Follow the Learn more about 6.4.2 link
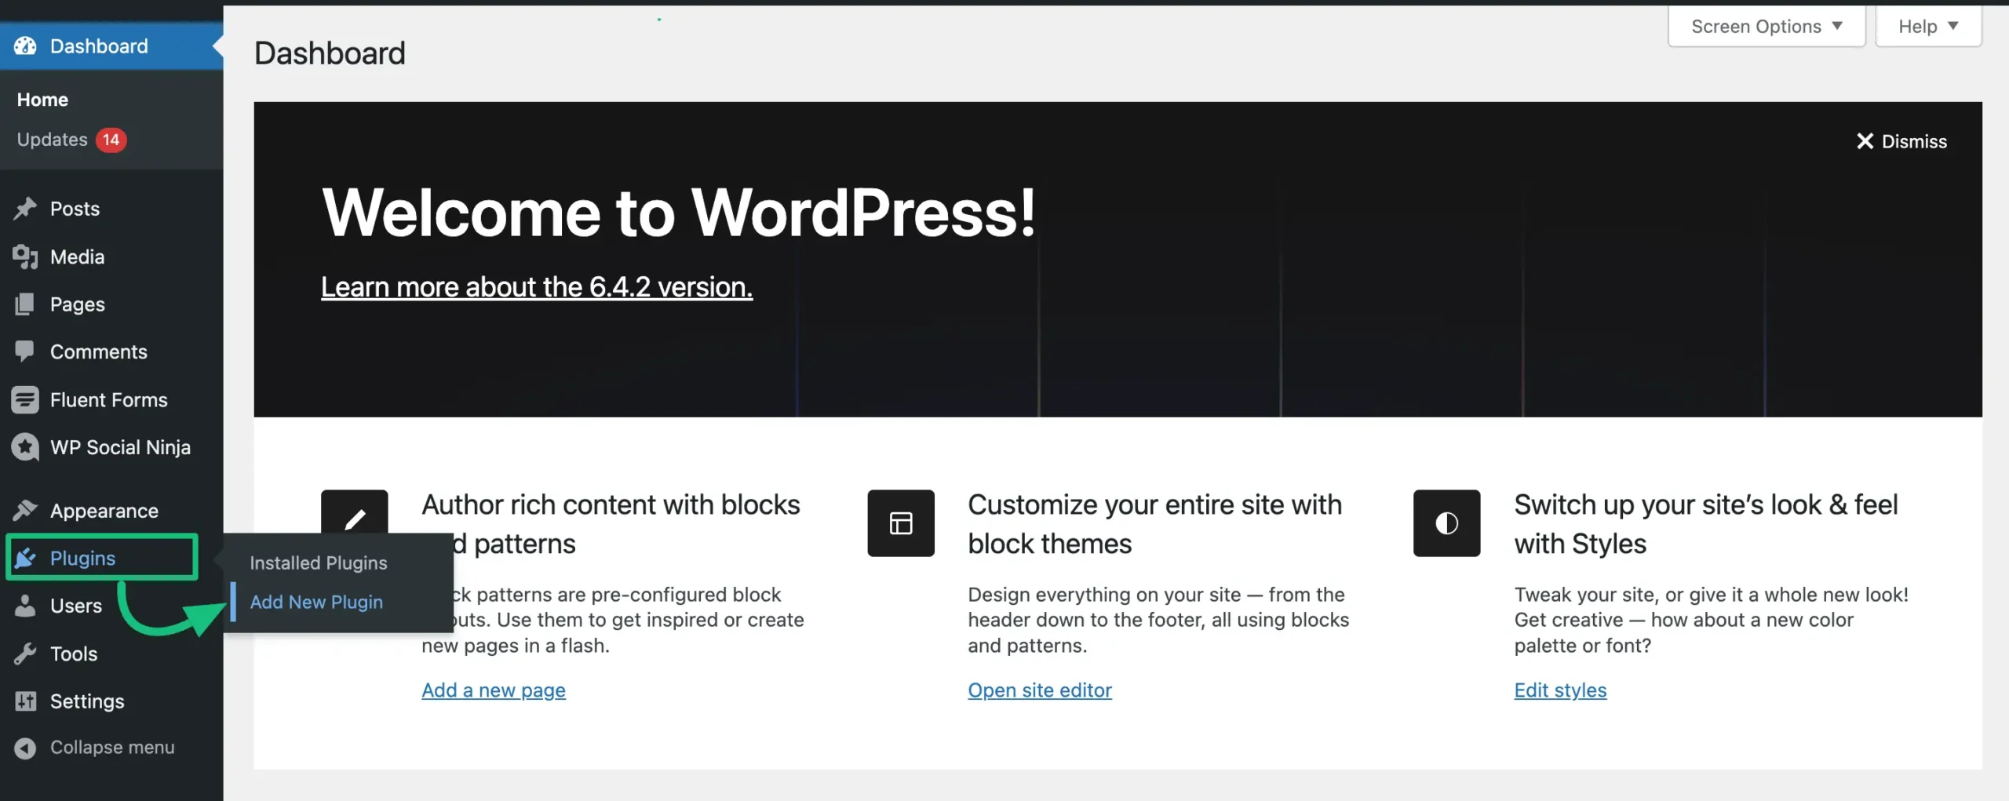The image size is (2009, 801). tap(536, 286)
